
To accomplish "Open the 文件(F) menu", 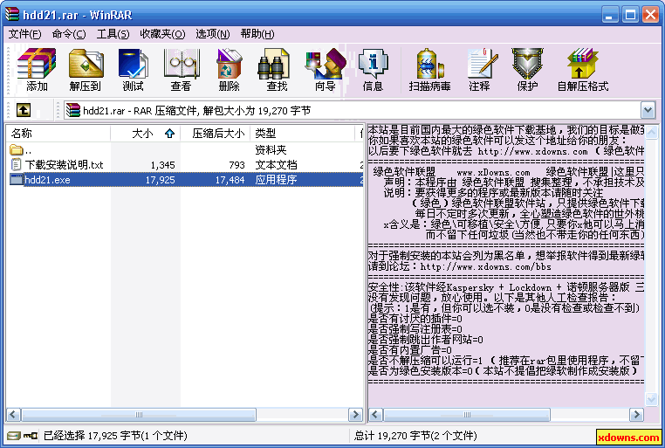I will point(25,34).
